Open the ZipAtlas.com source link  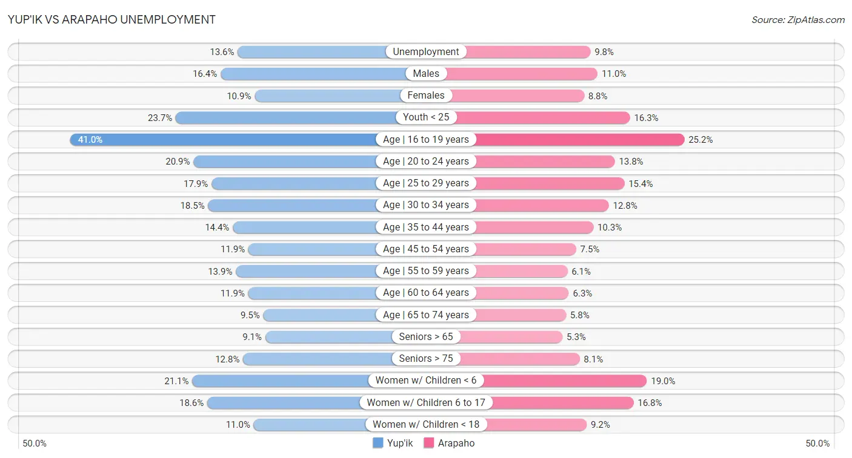pyautogui.click(x=798, y=19)
